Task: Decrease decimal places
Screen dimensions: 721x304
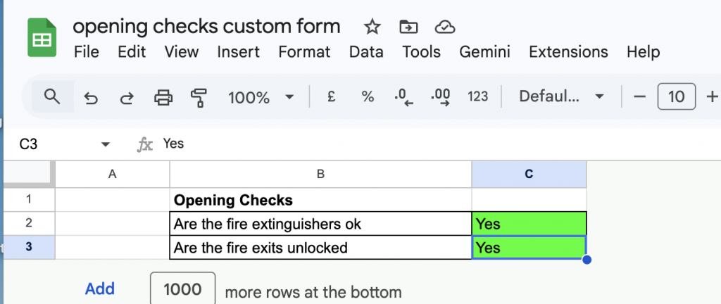Action: (x=403, y=97)
